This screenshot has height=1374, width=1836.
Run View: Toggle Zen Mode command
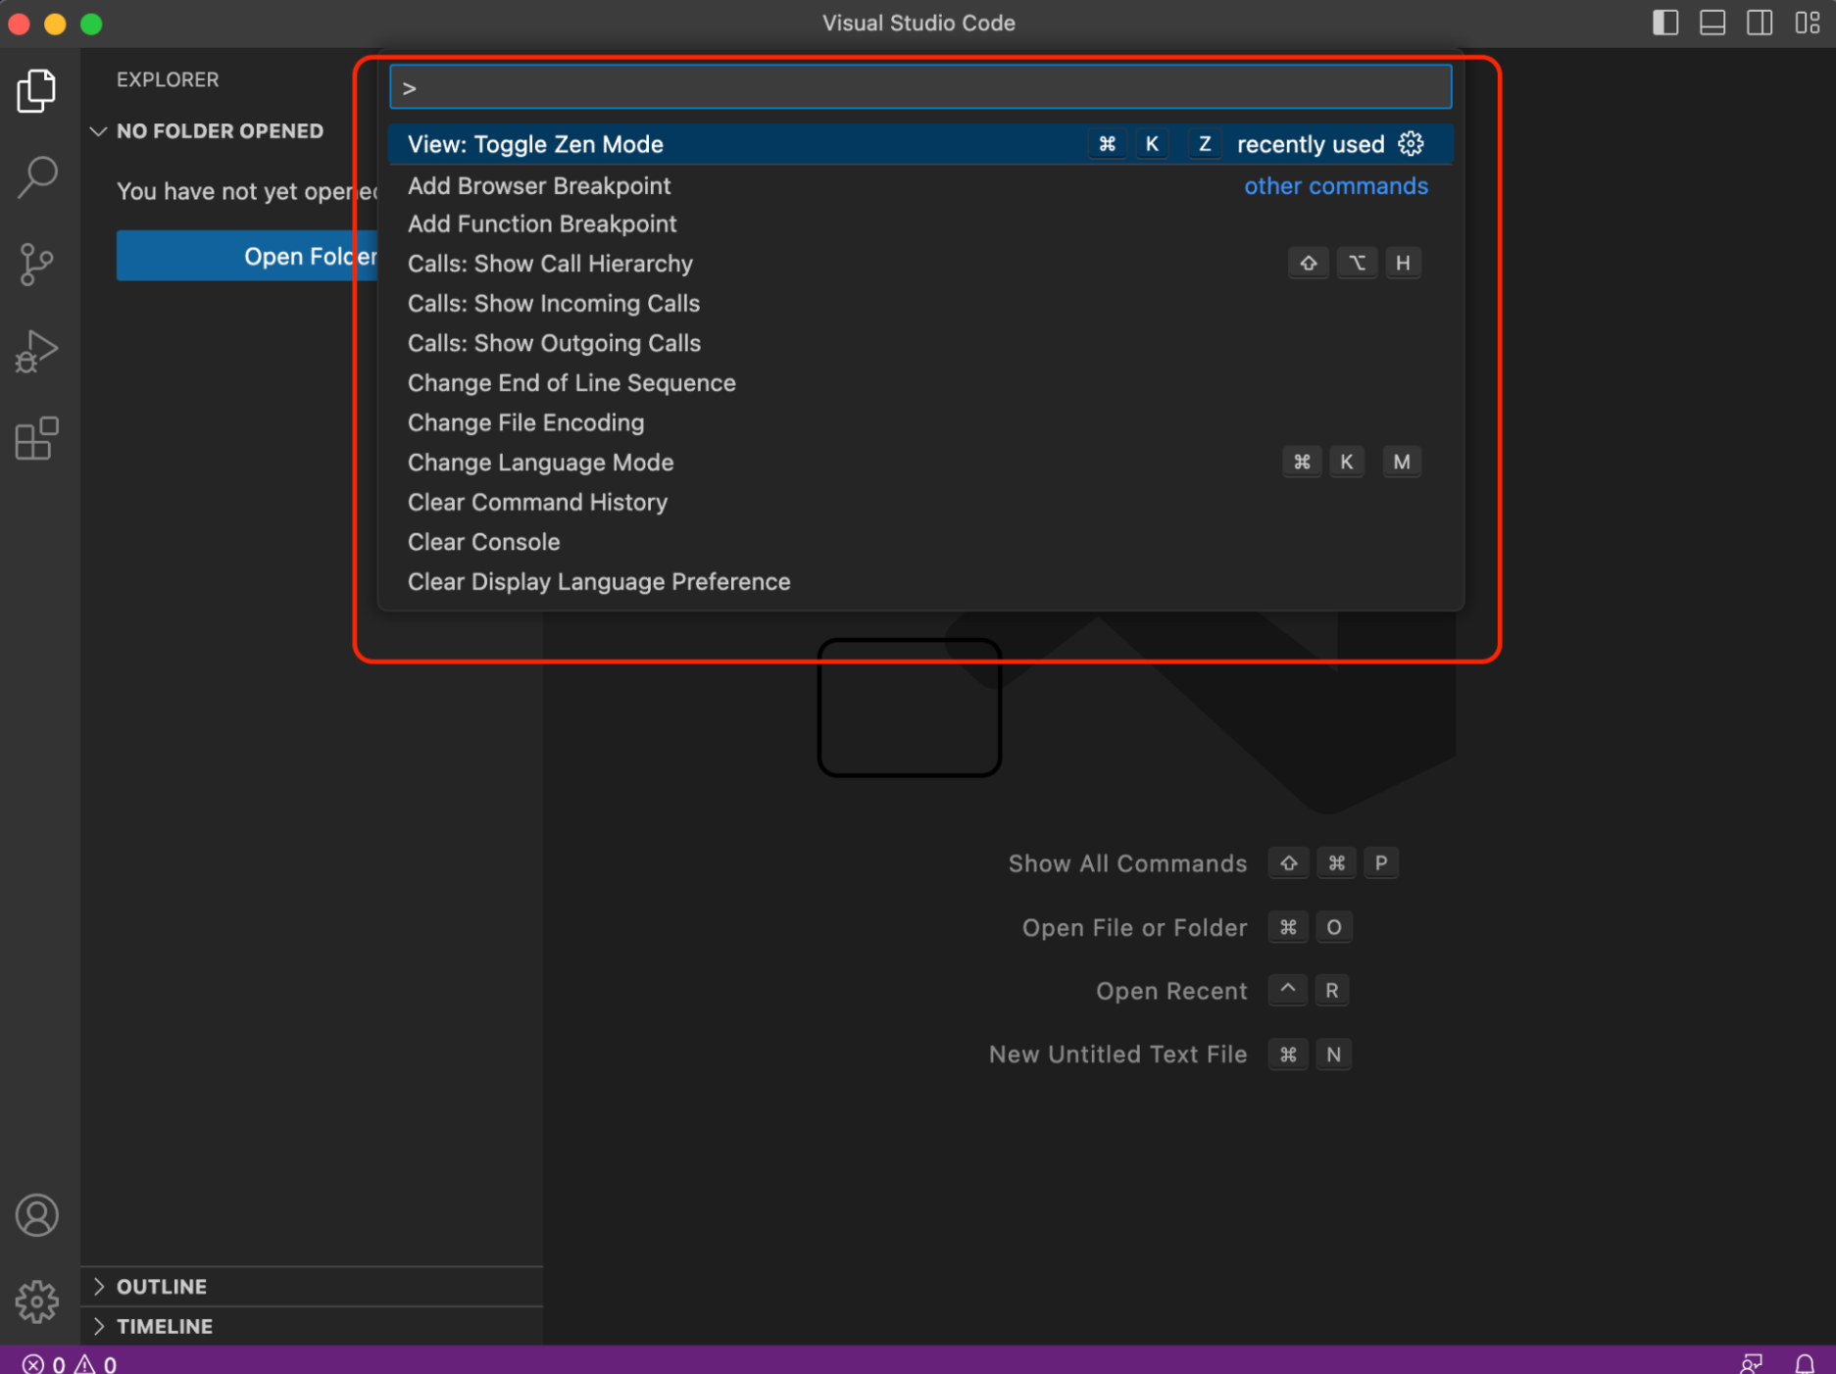(920, 144)
